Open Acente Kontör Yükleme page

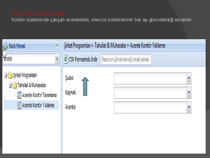click(38, 105)
